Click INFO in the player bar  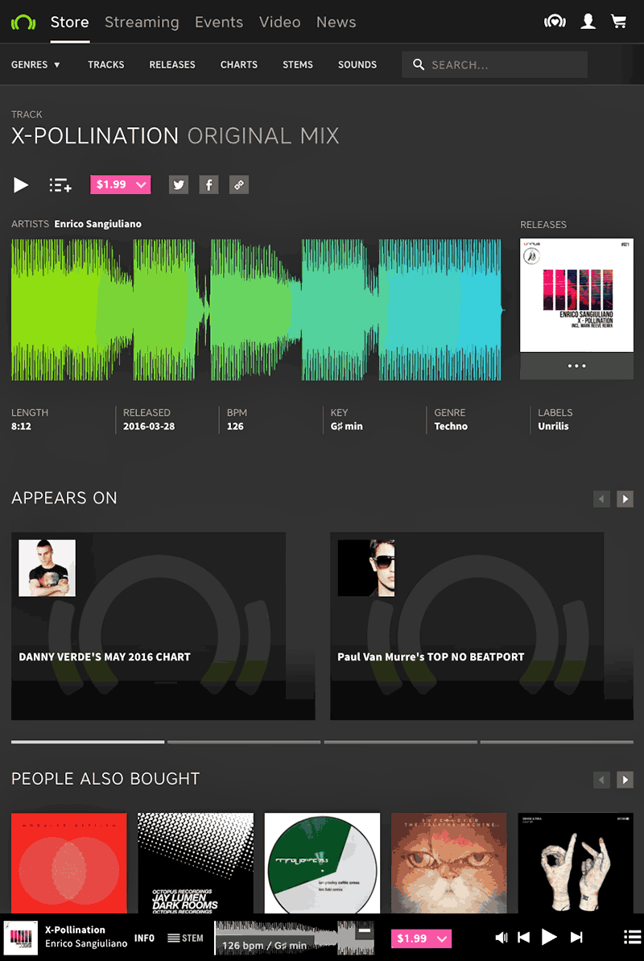pyautogui.click(x=145, y=938)
